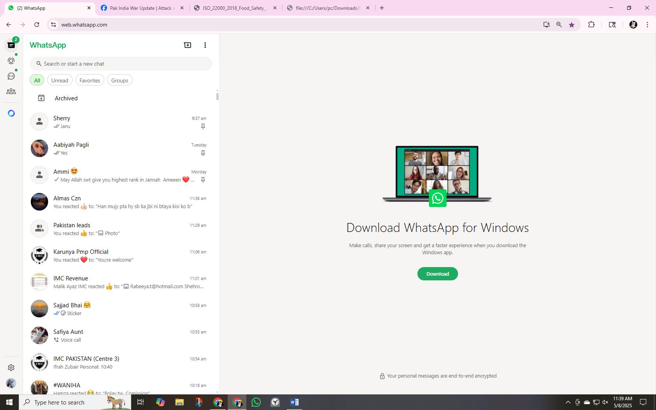656x410 pixels.
Task: Switch to ISO_22000_2018_Food_Safety tab
Action: tap(234, 8)
